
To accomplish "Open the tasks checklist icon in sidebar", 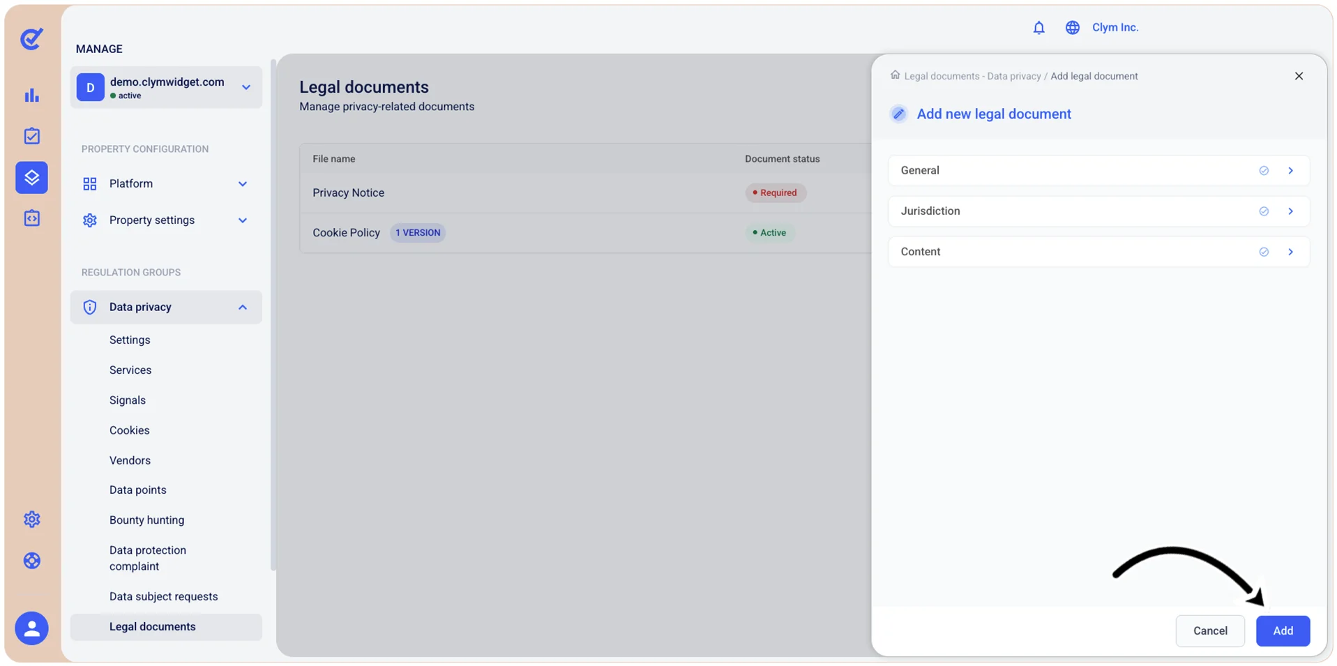I will click(31, 136).
